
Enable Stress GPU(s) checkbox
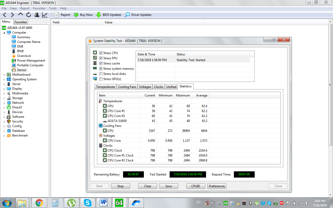coord(101,79)
